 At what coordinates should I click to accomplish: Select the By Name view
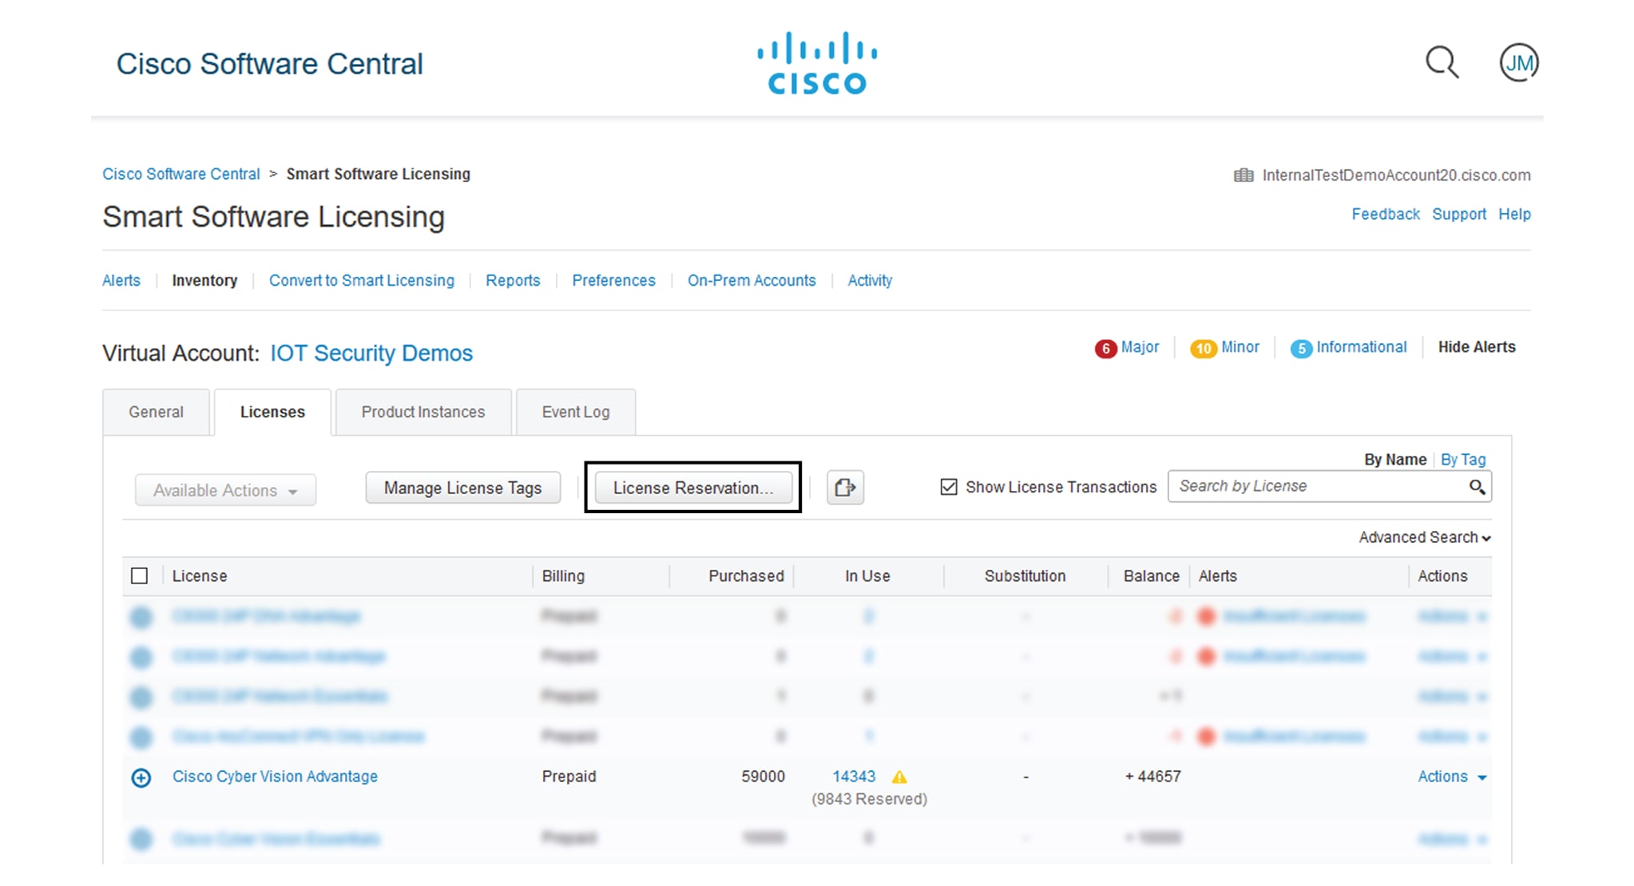coord(1395,460)
